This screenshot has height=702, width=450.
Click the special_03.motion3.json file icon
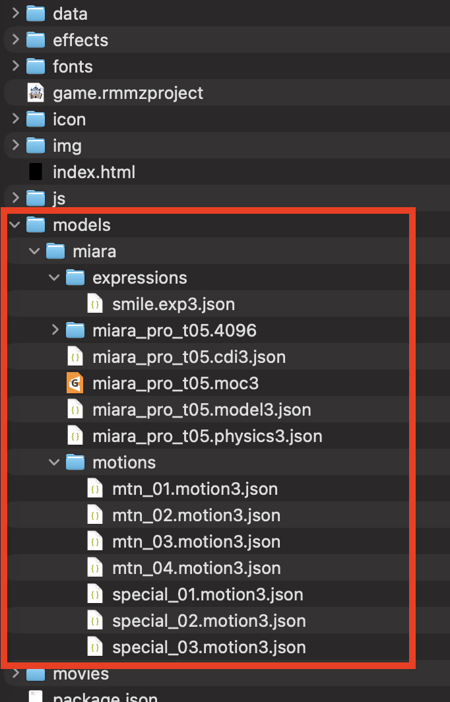coord(95,647)
